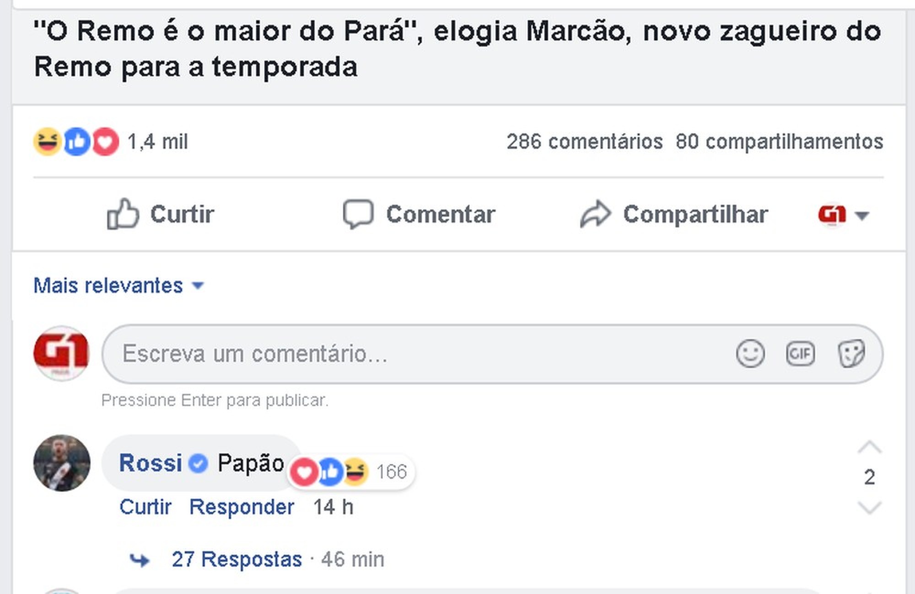Expand the 27 Respostas replies thread
This screenshot has width=915, height=594.
tap(237, 559)
